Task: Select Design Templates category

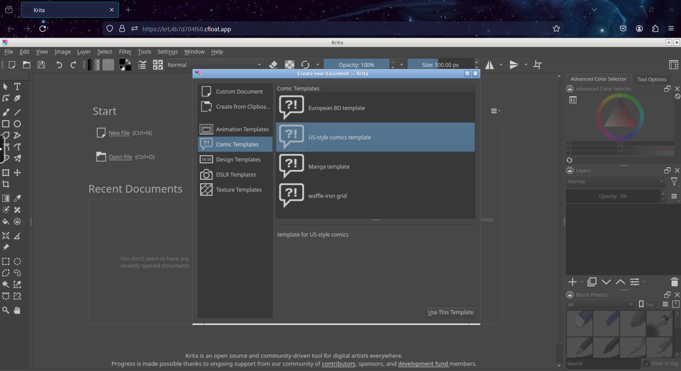Action: tap(235, 159)
